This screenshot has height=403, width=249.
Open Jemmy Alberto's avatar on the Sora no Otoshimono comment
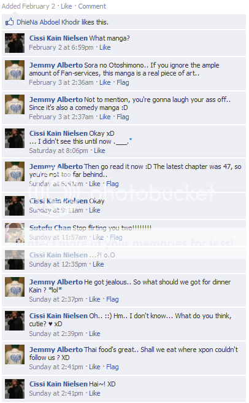point(15,70)
